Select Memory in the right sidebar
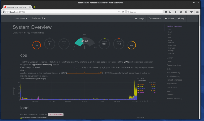 click(170, 58)
